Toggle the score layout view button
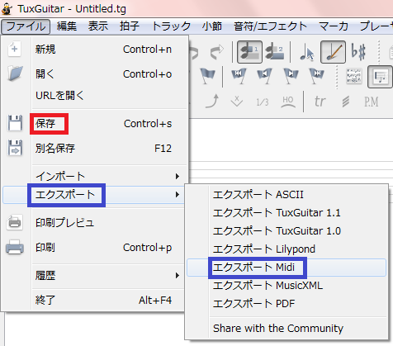The height and width of the screenshot is (346, 393). click(x=380, y=77)
